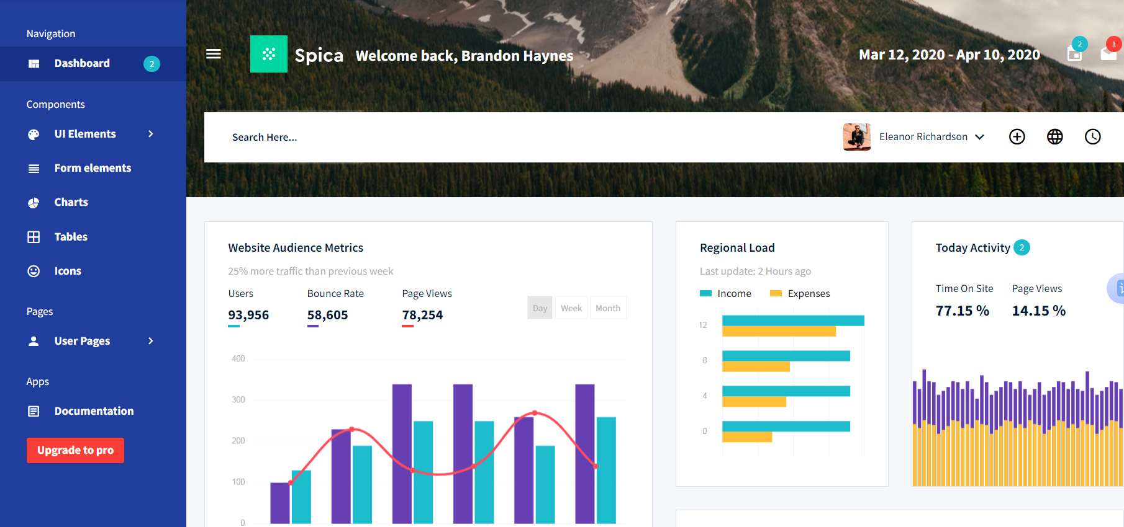
Task: Click the green Spica logo icon
Action: (268, 54)
